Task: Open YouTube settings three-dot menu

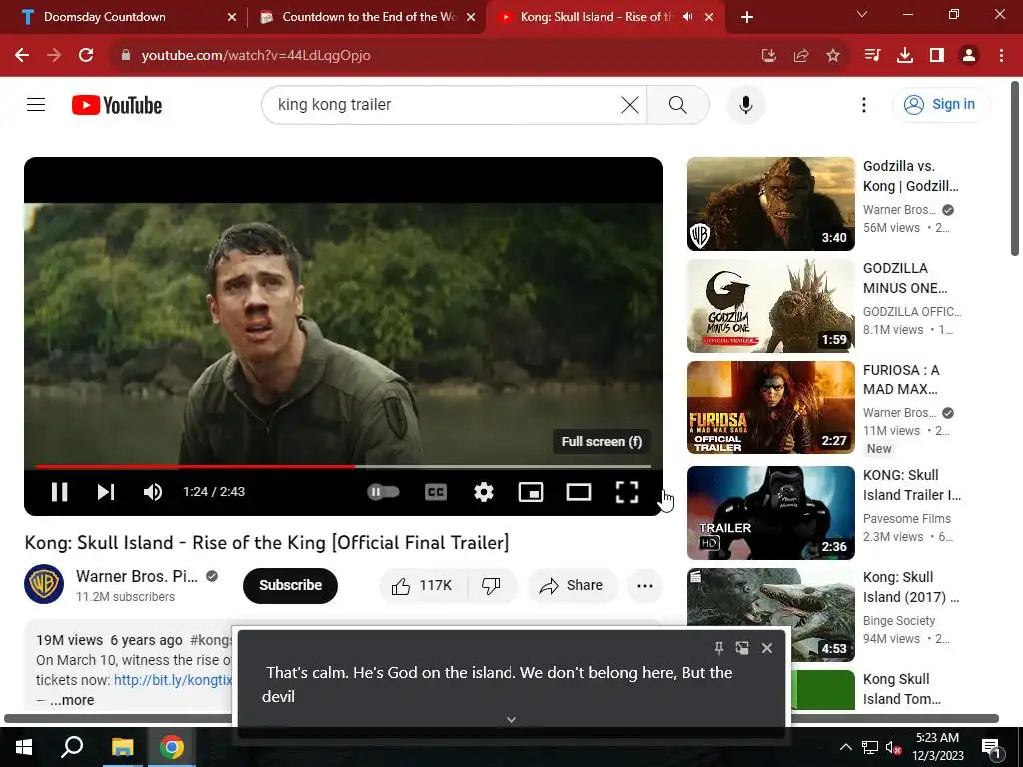Action: [864, 104]
